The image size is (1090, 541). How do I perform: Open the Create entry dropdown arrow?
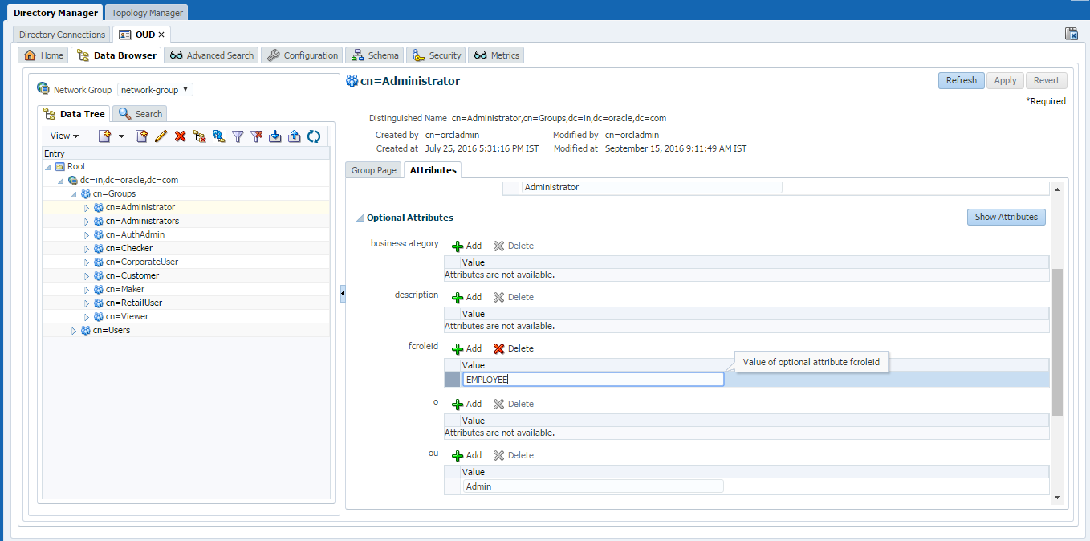coord(121,136)
